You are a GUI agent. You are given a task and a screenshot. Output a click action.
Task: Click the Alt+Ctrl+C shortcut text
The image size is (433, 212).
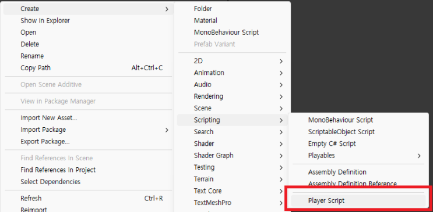coord(147,68)
